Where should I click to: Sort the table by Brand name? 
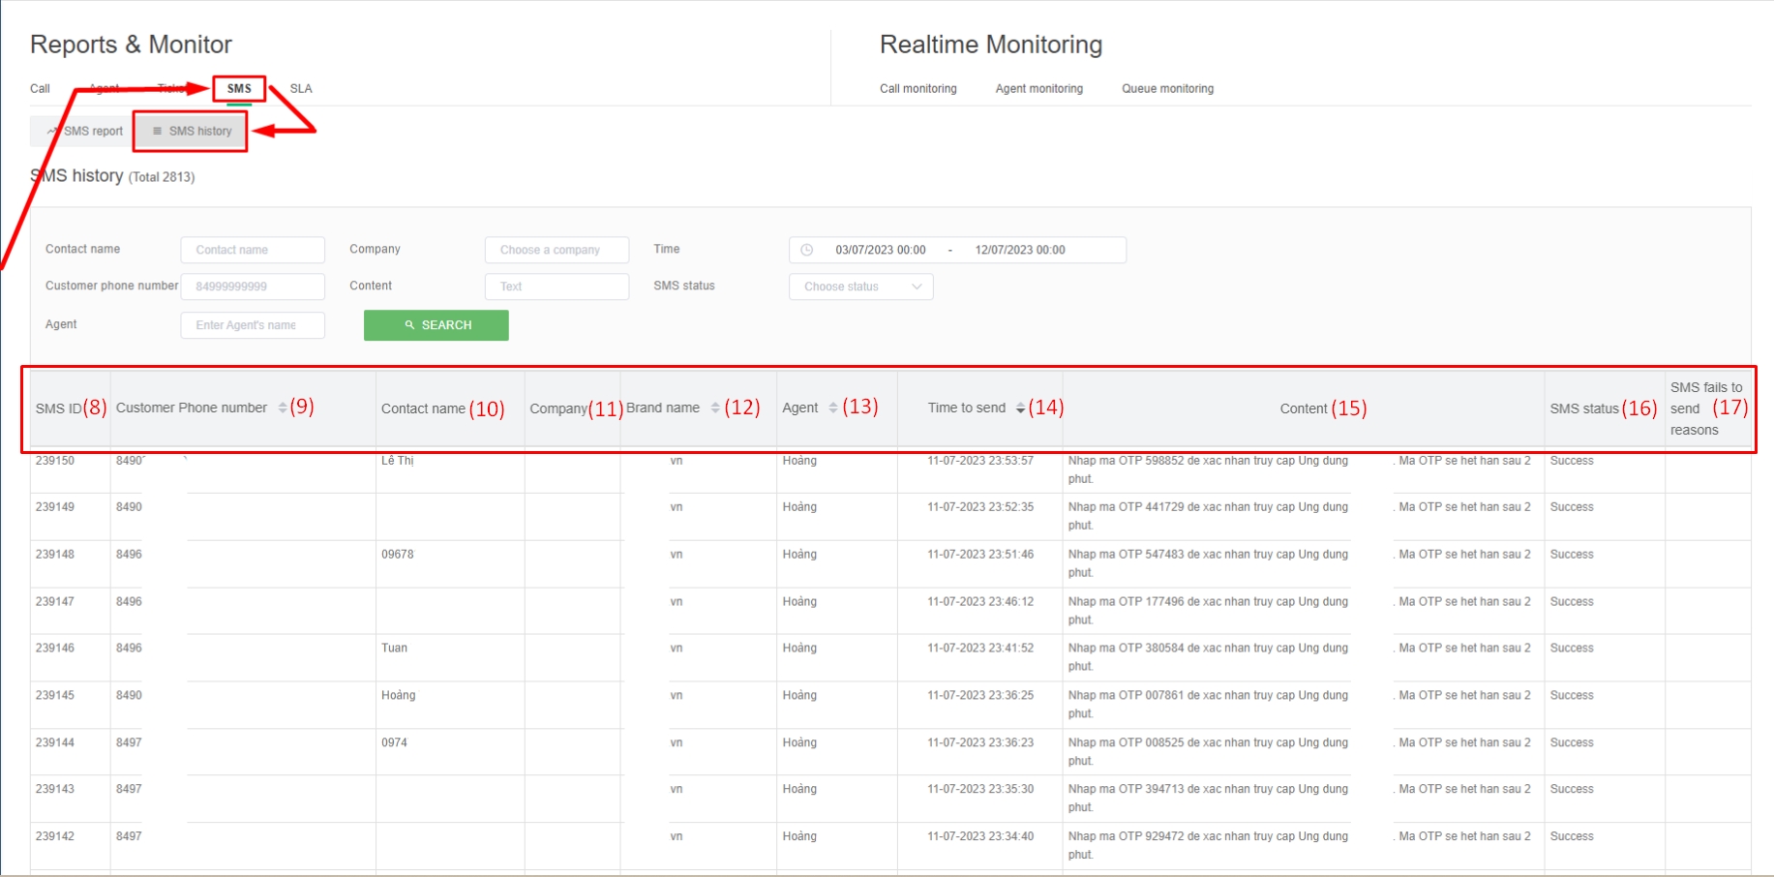tap(715, 408)
